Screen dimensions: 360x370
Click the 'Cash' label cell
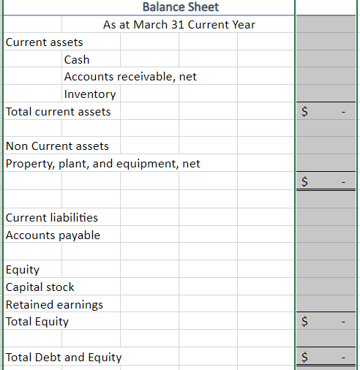click(77, 60)
